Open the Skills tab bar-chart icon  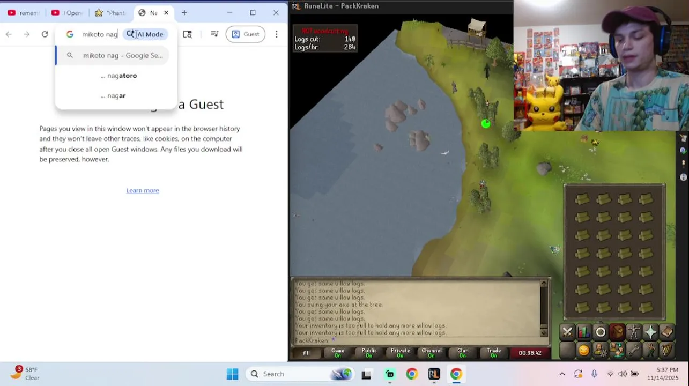click(584, 332)
